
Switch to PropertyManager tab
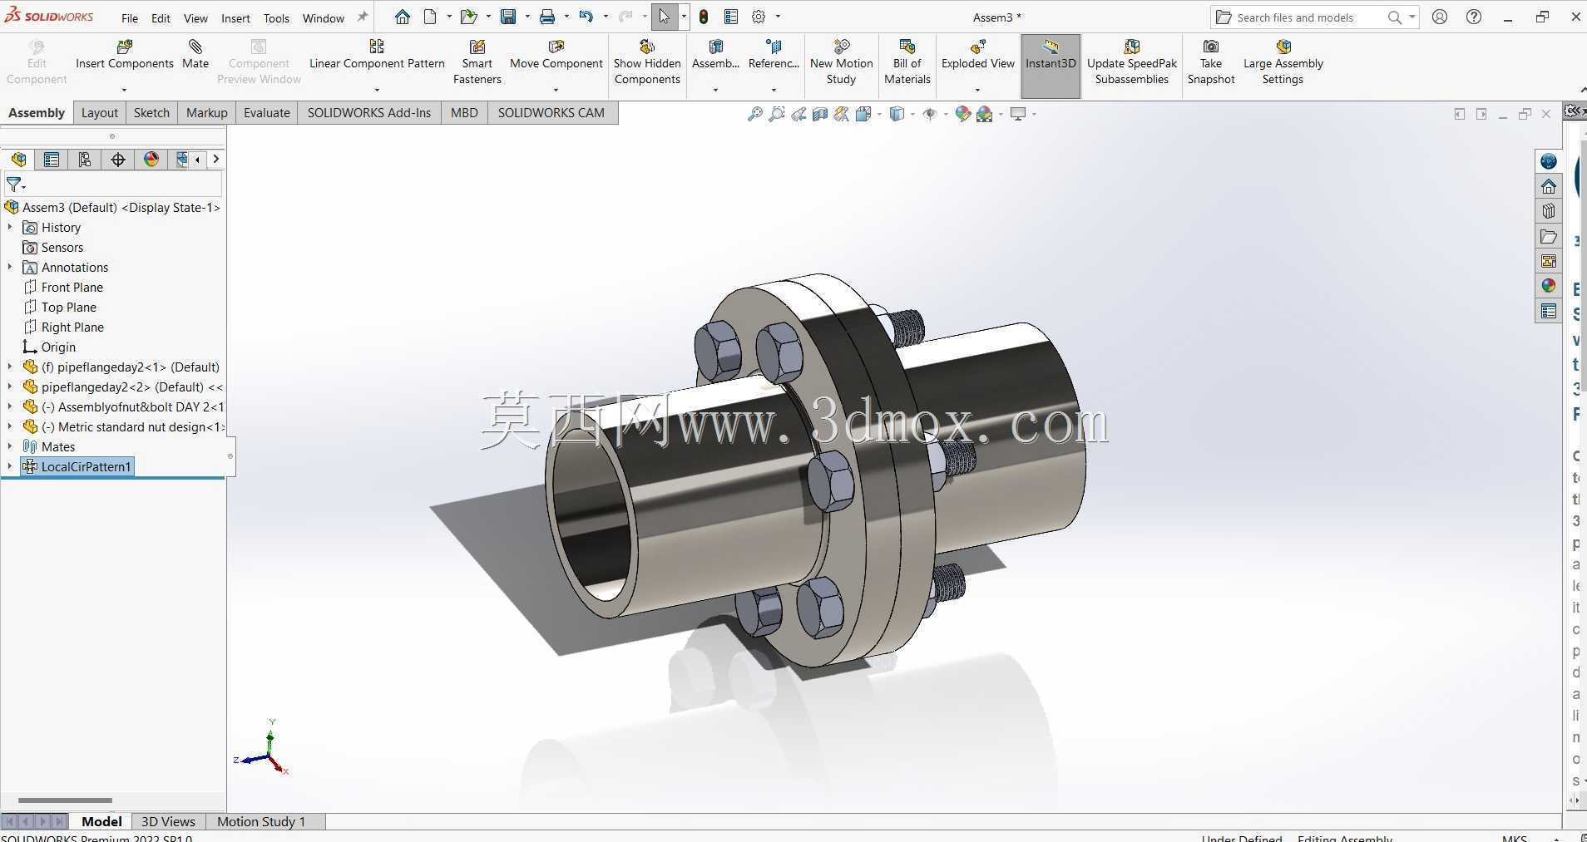[x=52, y=160]
